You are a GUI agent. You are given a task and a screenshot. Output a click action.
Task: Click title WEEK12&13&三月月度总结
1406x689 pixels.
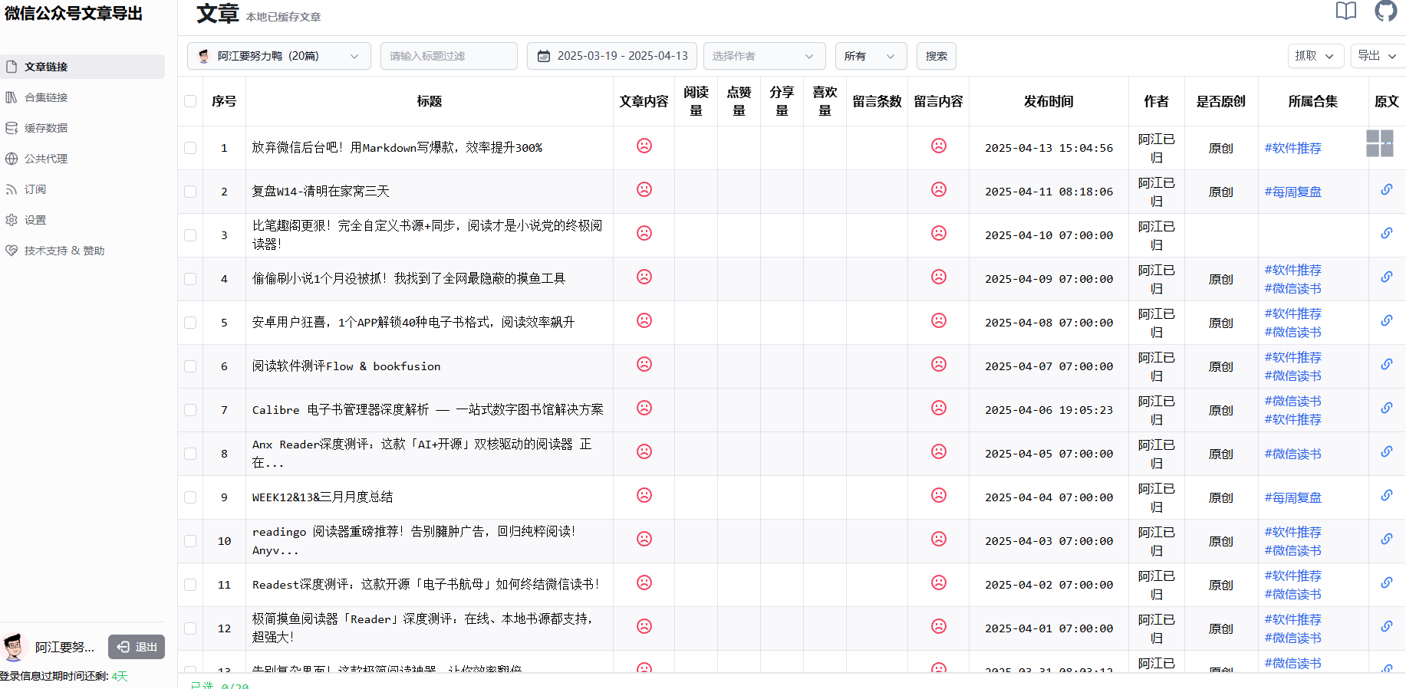322,497
